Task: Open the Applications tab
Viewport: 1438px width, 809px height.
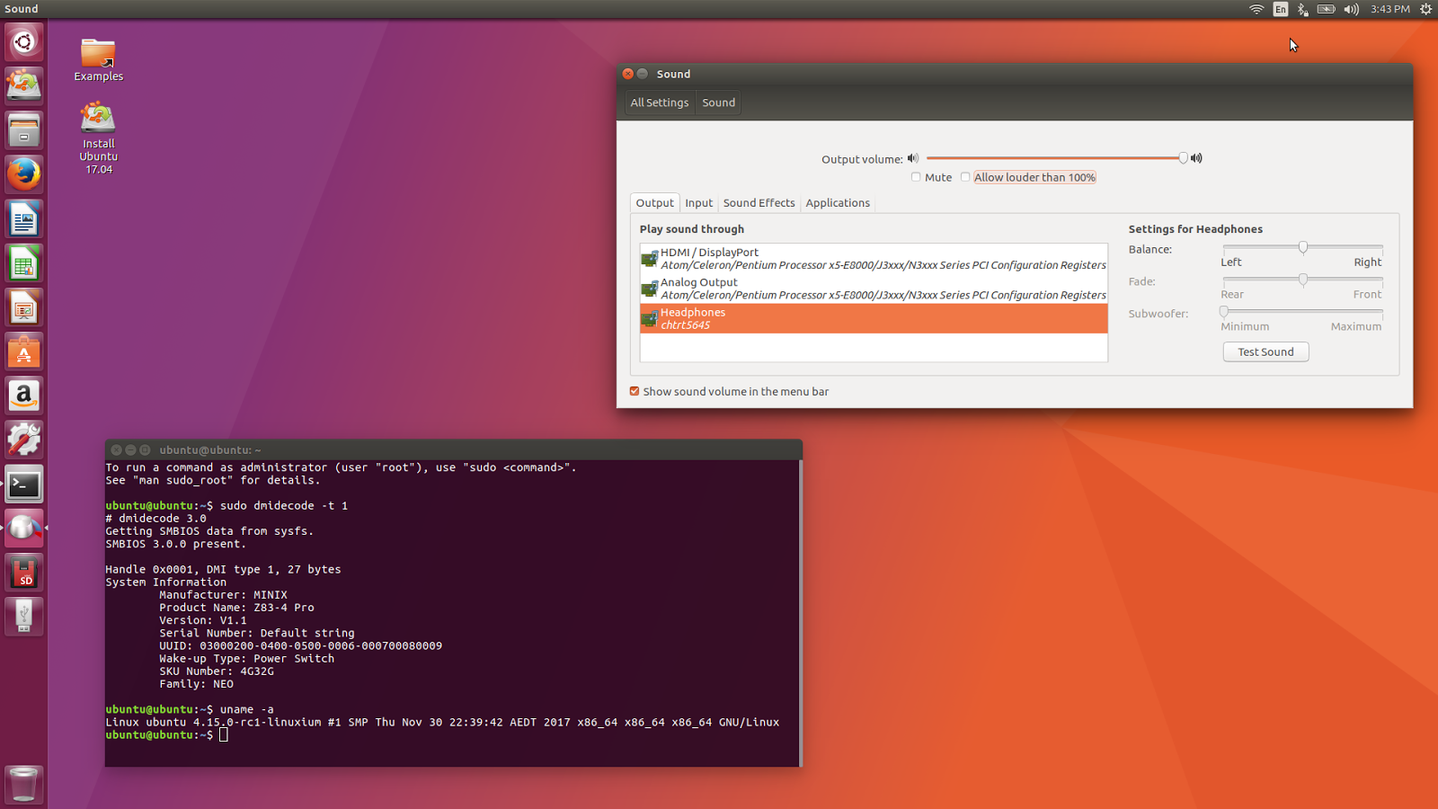Action: (838, 203)
